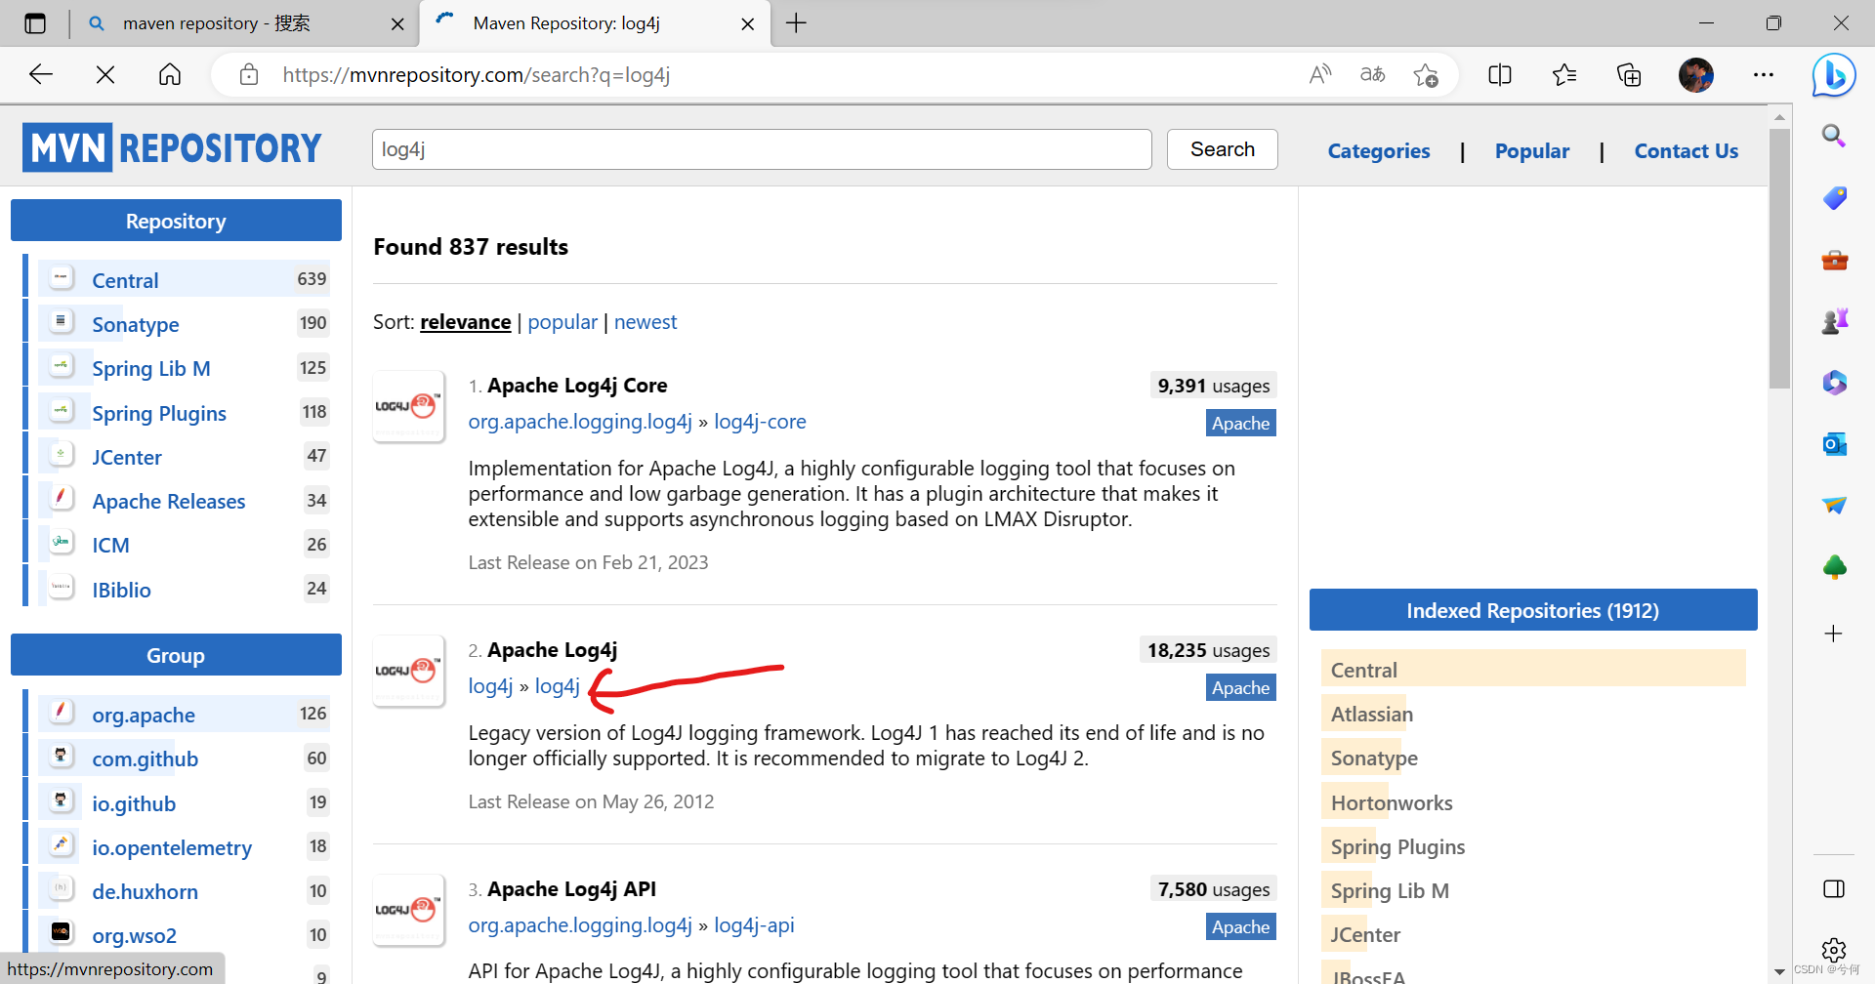The width and height of the screenshot is (1875, 984).
Task: Open Outlook from the Edge sidebar
Action: click(x=1834, y=444)
